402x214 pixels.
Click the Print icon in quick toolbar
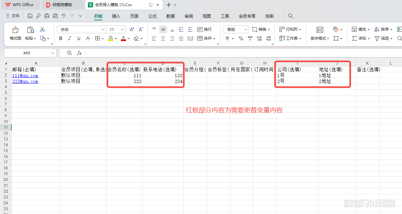click(47, 16)
